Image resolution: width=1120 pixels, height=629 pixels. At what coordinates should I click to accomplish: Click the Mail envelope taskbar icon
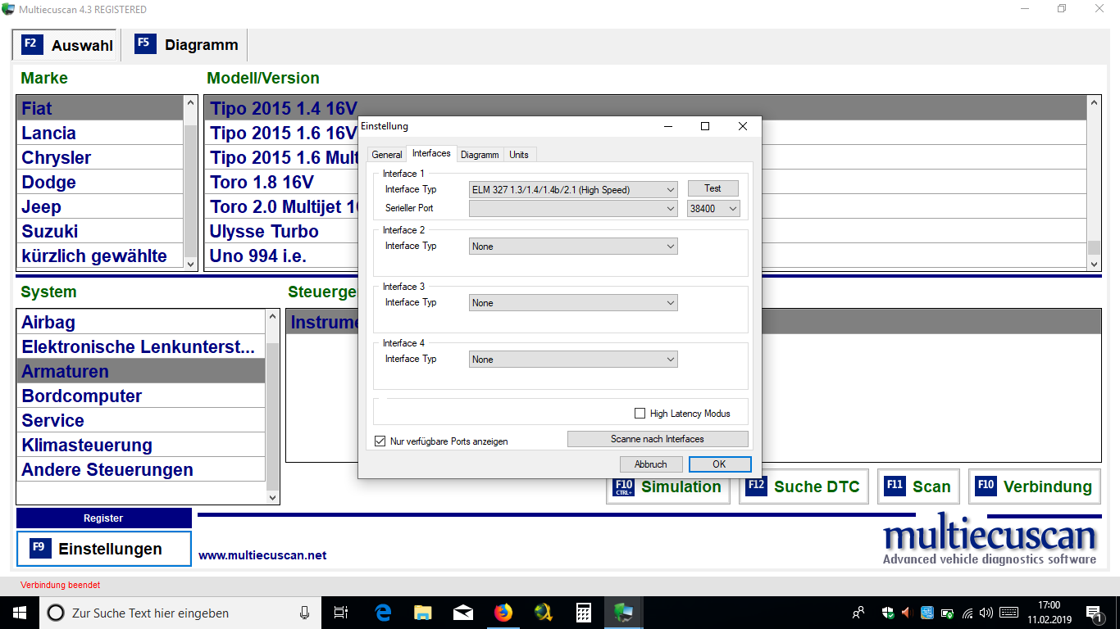click(463, 613)
